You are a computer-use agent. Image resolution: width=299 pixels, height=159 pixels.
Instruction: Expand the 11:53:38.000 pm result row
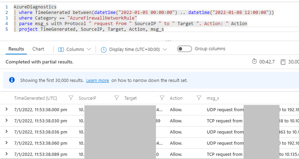pyautogui.click(x=6, y=109)
